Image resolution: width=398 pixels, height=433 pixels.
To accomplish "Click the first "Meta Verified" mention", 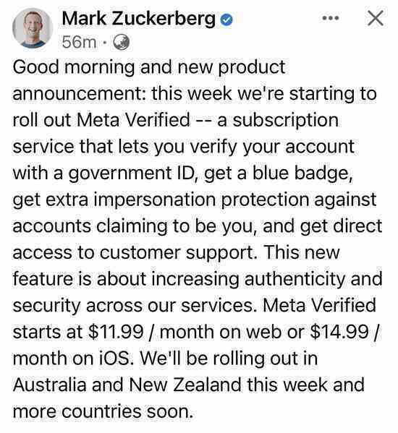I will [133, 120].
